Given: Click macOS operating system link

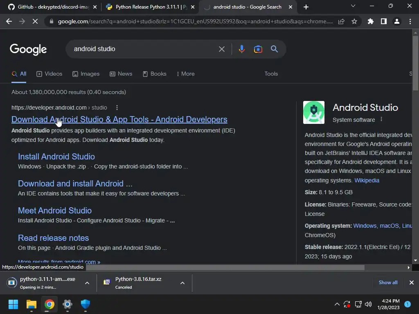Looking at the screenshot, I should (x=389, y=226).
